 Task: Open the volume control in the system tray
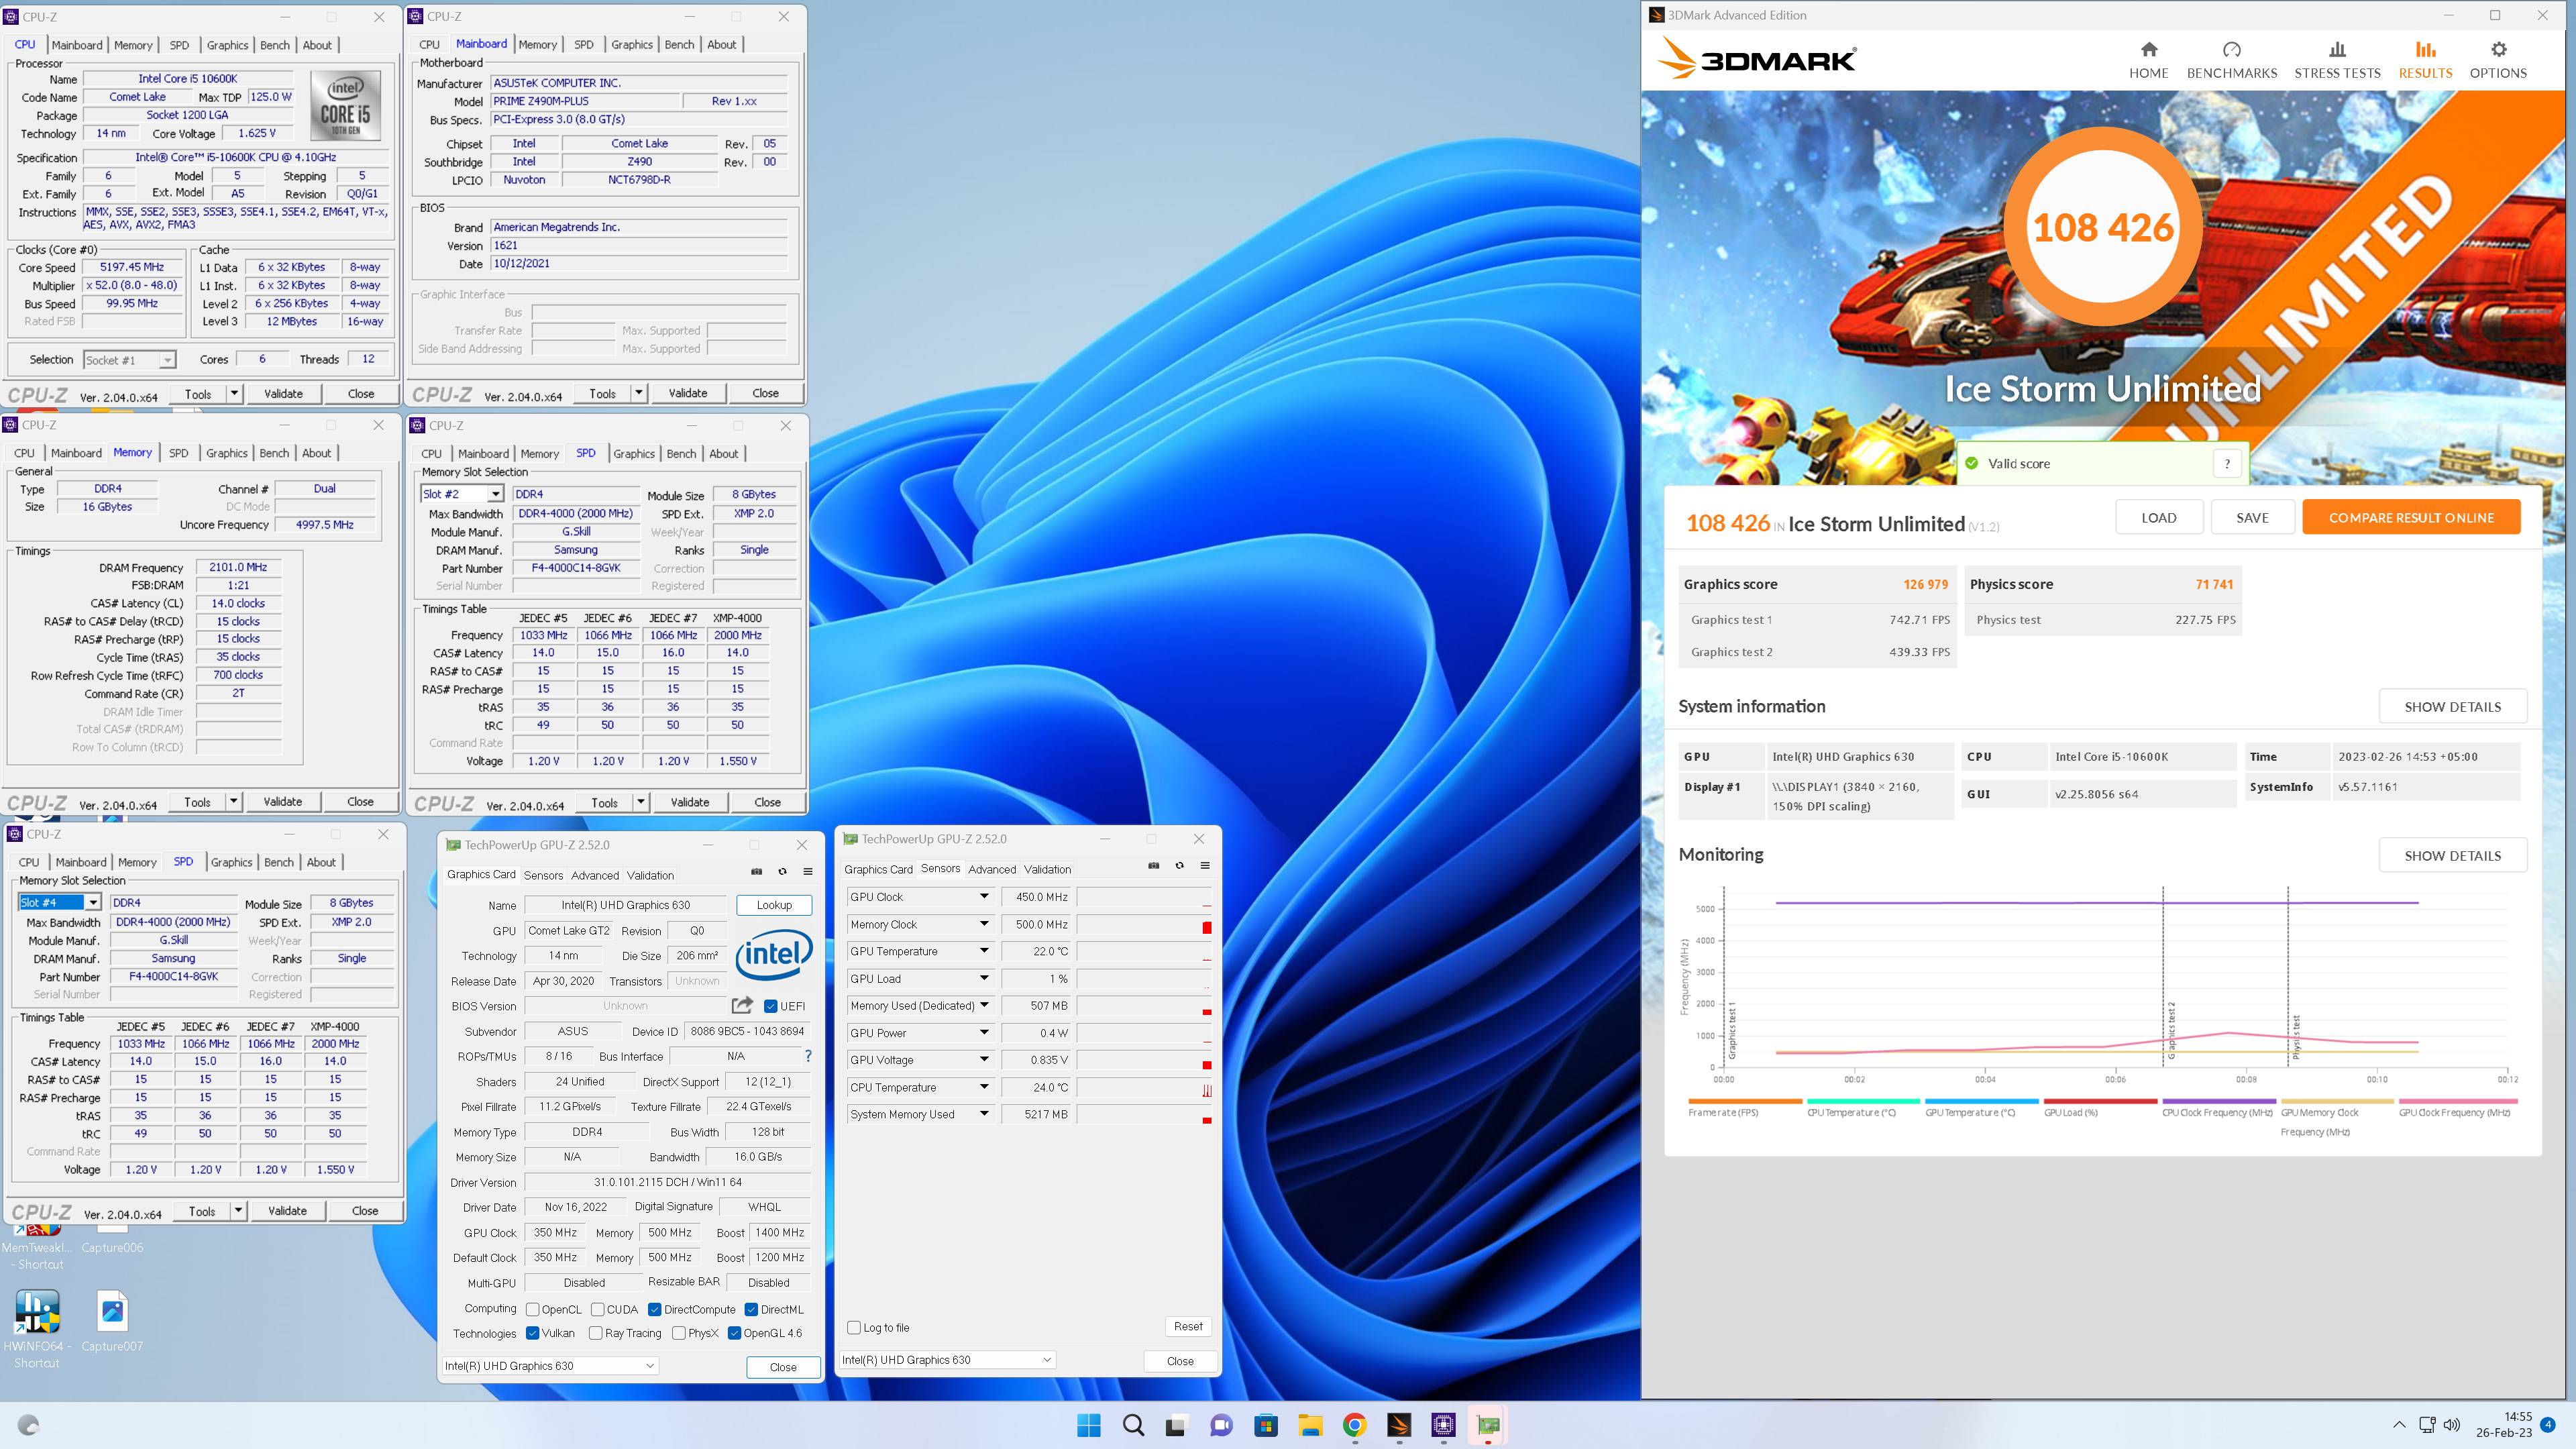pos(2451,1425)
